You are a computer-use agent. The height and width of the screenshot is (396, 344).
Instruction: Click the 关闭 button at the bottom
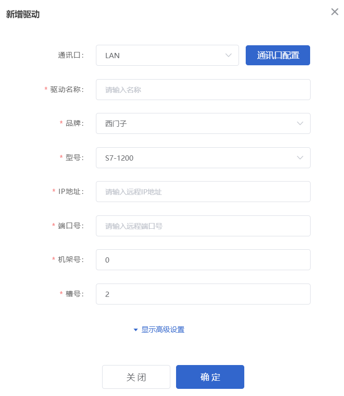(136, 377)
